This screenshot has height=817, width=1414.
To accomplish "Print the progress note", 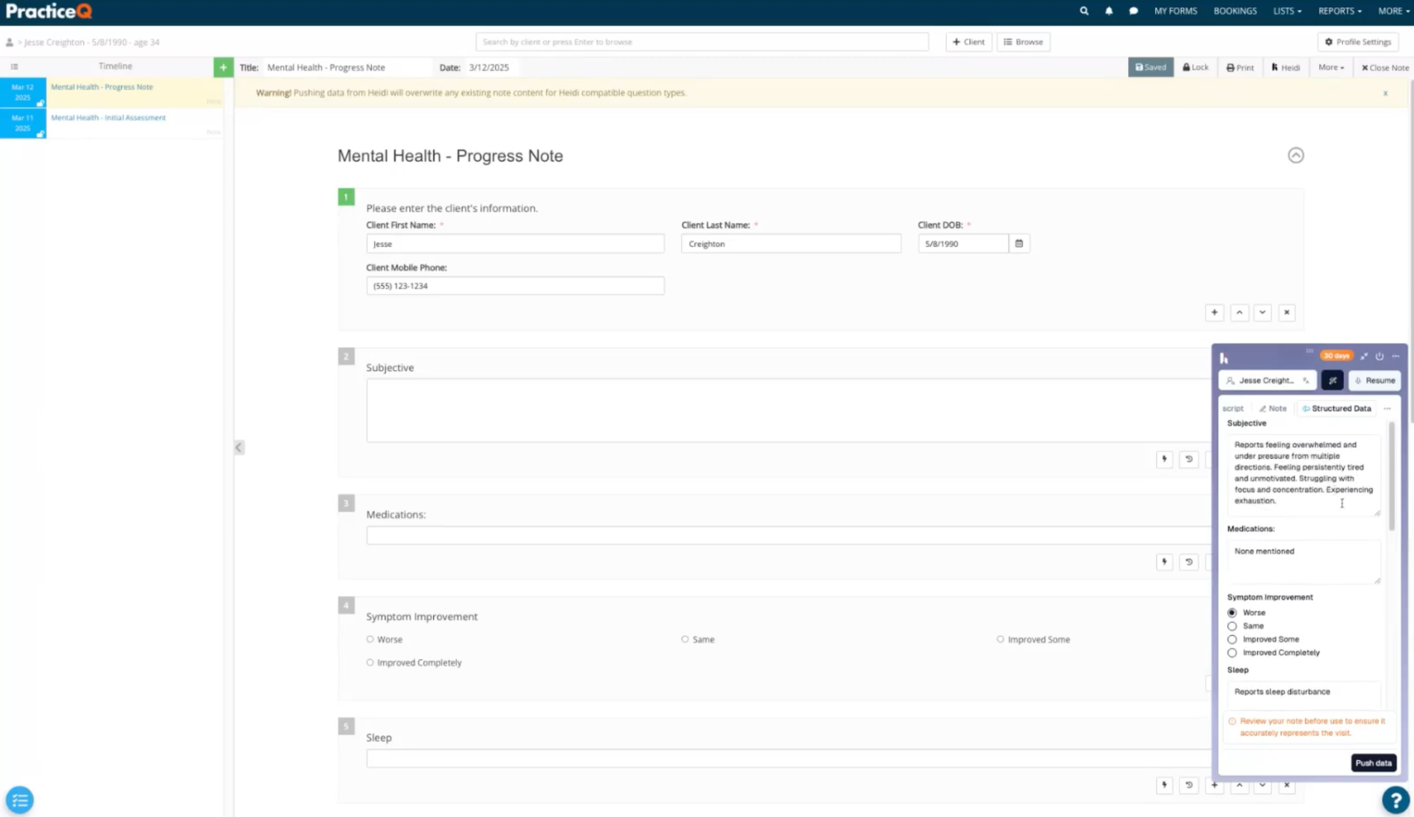I will 1240,67.
